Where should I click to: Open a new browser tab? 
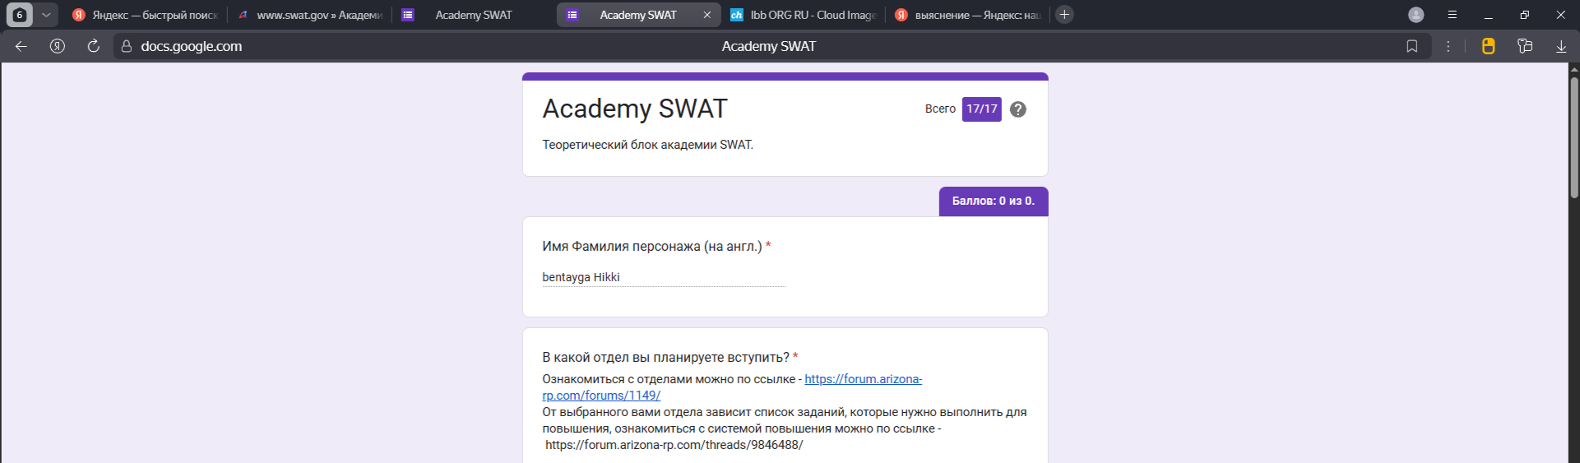[x=1064, y=15]
